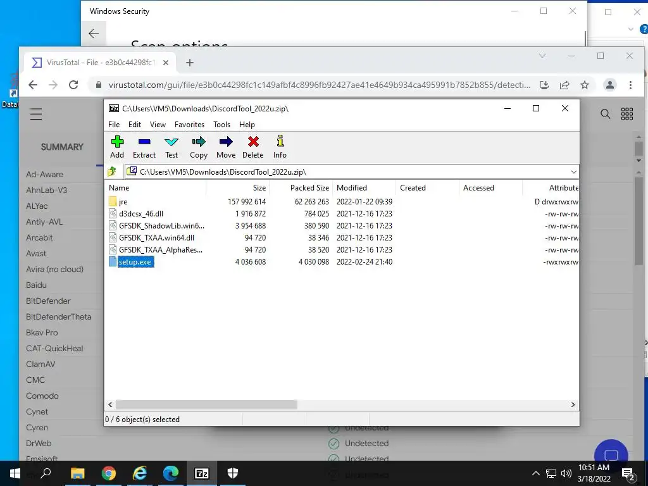Open the Chrome three-dot menu

point(630,85)
